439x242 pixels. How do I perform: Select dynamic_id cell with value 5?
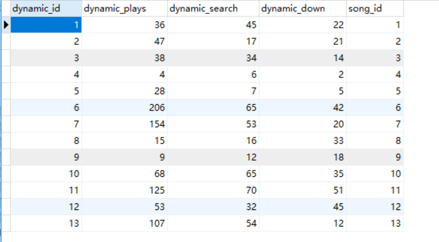(x=46, y=91)
